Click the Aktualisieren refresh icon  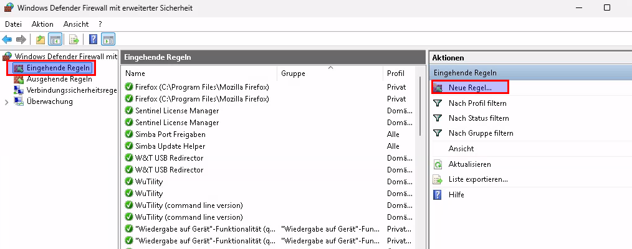(438, 164)
